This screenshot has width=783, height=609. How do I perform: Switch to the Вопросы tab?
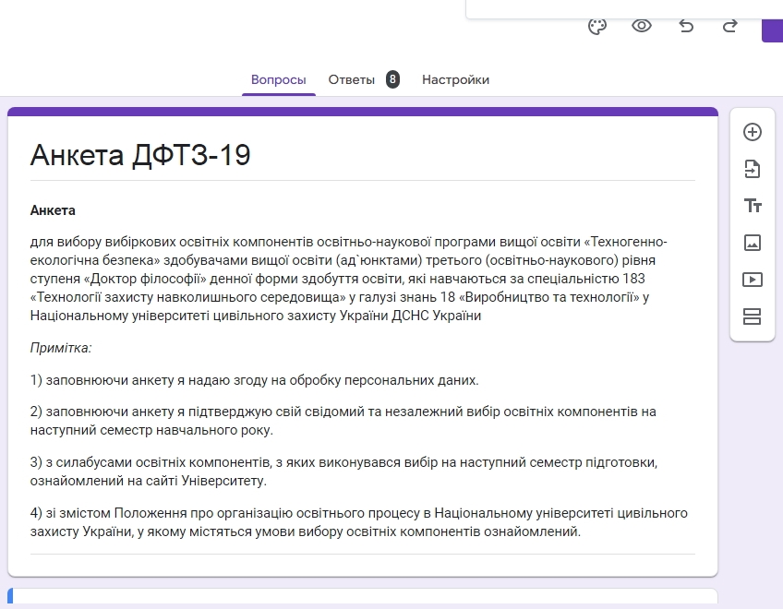279,80
